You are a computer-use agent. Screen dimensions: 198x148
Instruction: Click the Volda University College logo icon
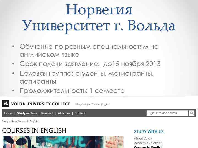pyautogui.click(x=6, y=103)
